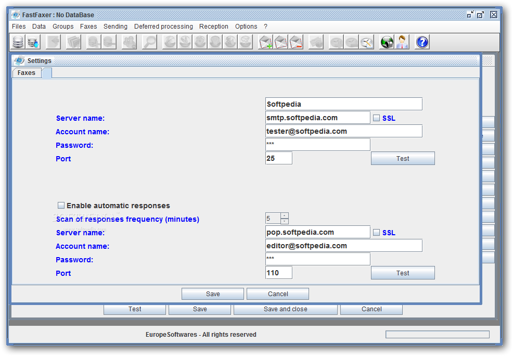The image size is (513, 356).
Task: Select the Faxes tab in Settings
Action: click(x=27, y=73)
